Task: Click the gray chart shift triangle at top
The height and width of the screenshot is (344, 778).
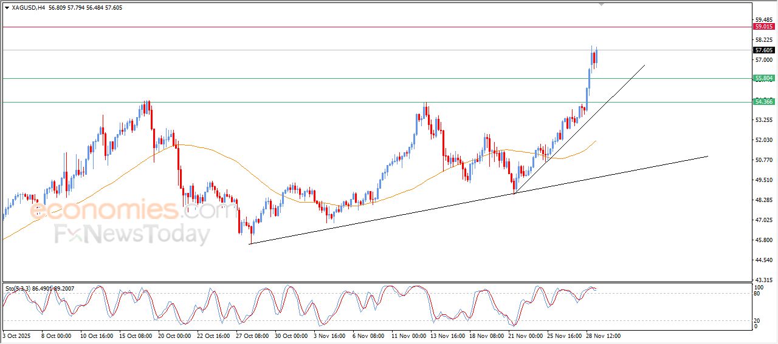Action: coord(601,4)
